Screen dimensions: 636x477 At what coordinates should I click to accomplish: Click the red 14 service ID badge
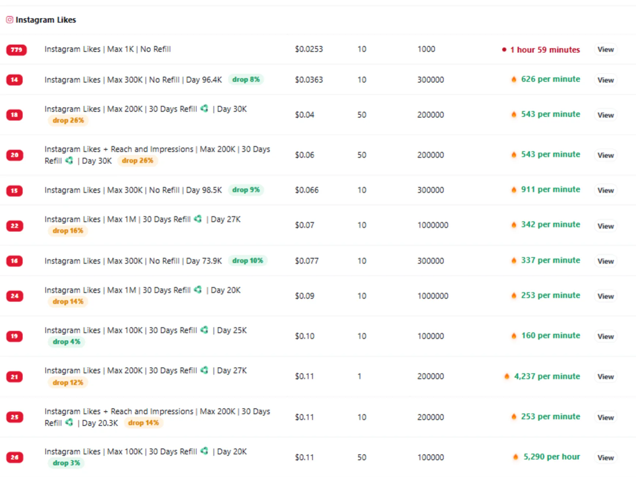[x=14, y=80]
